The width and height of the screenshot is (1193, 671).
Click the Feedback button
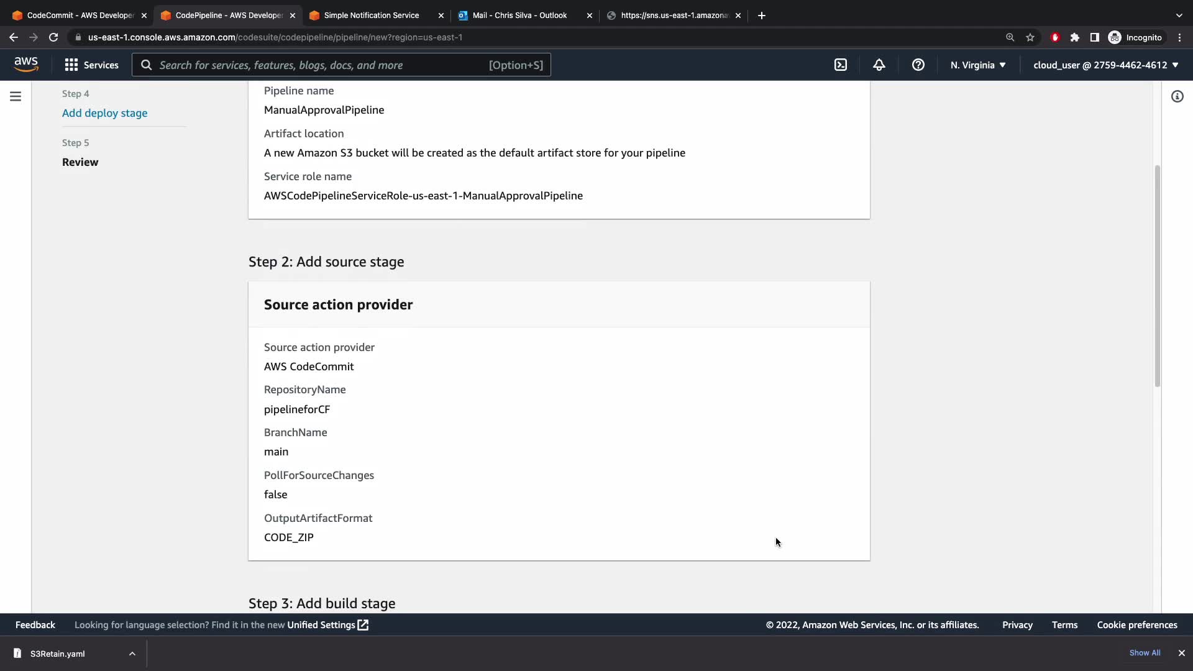tap(35, 625)
